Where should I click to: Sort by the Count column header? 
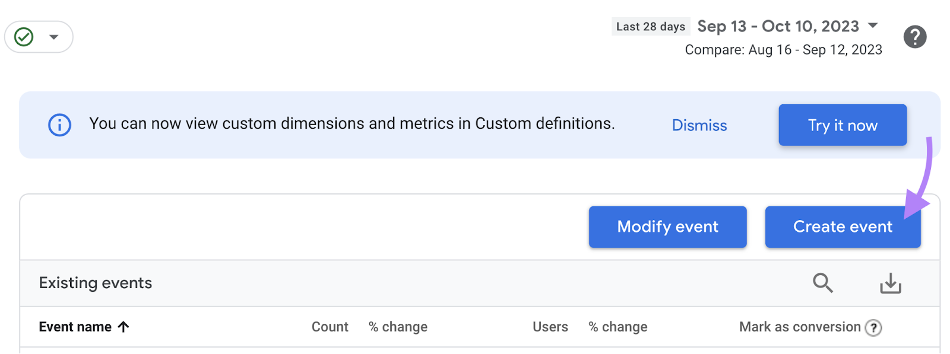pos(330,327)
